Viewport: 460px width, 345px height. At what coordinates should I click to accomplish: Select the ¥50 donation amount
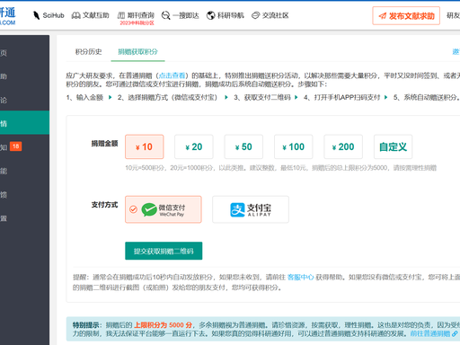243,146
